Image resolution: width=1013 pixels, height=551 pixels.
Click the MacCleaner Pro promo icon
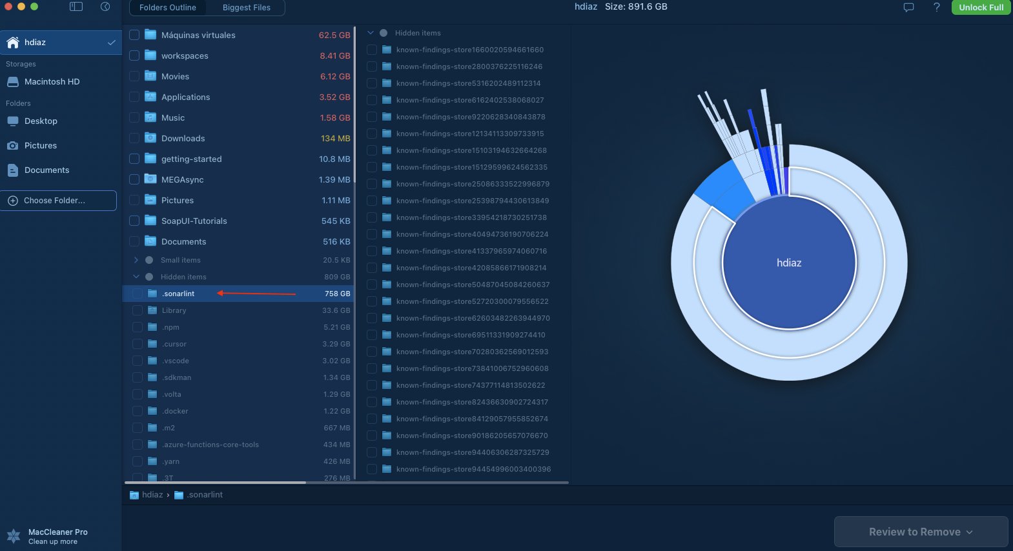pyautogui.click(x=14, y=536)
